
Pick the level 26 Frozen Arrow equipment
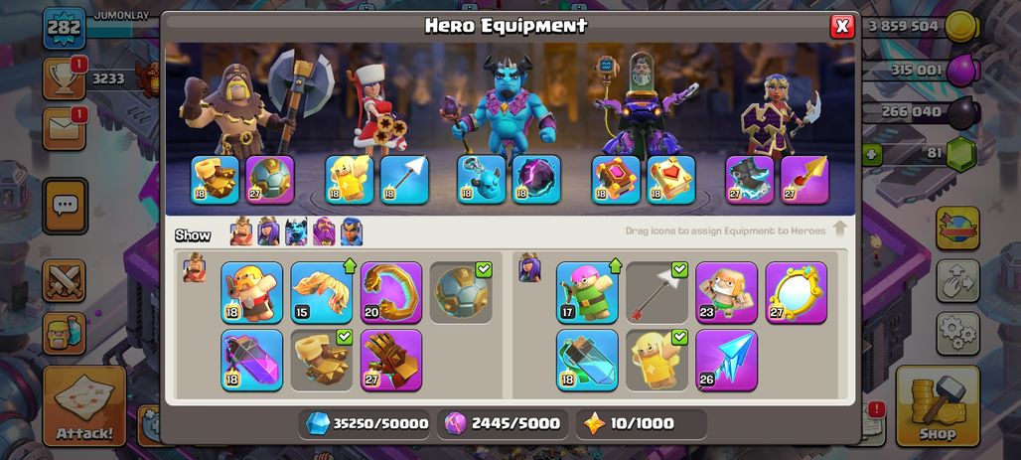[x=726, y=360]
